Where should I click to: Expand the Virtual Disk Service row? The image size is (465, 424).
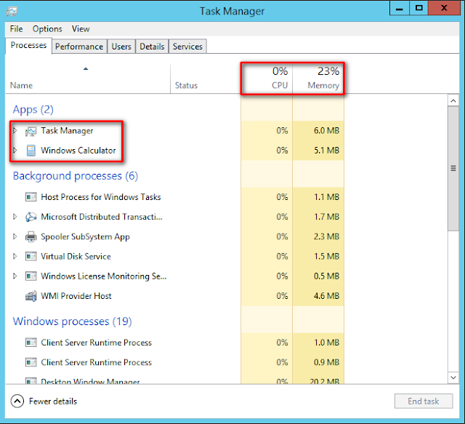click(x=15, y=256)
